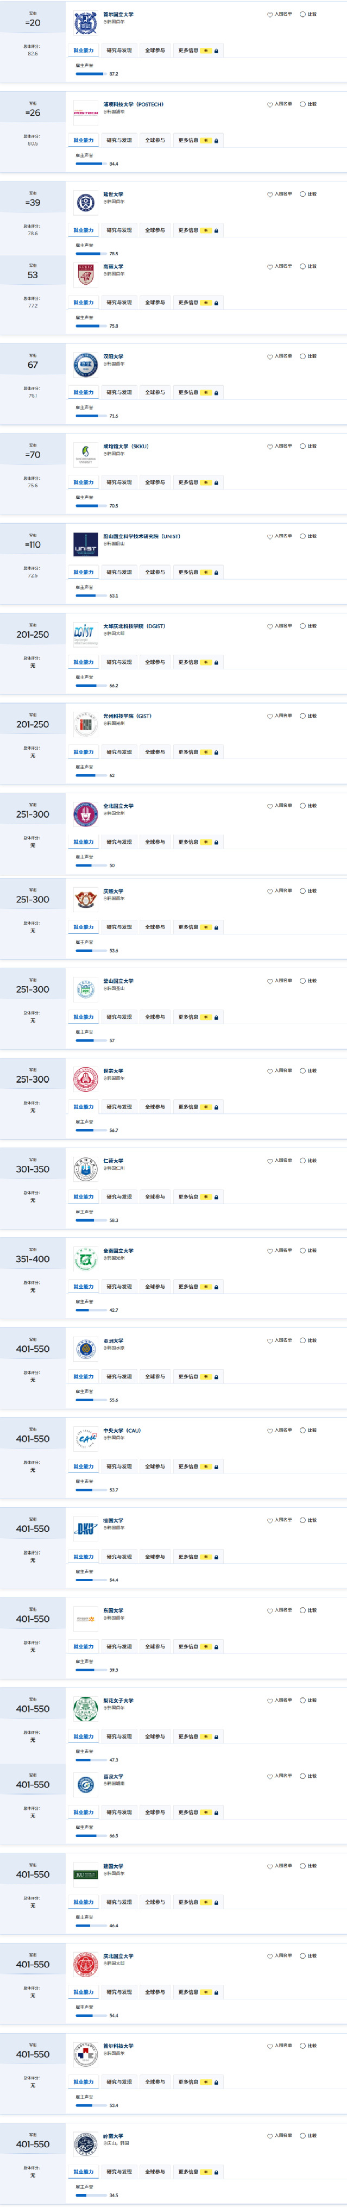Click the 檀国大学 DKU logo

pyautogui.click(x=85, y=1528)
